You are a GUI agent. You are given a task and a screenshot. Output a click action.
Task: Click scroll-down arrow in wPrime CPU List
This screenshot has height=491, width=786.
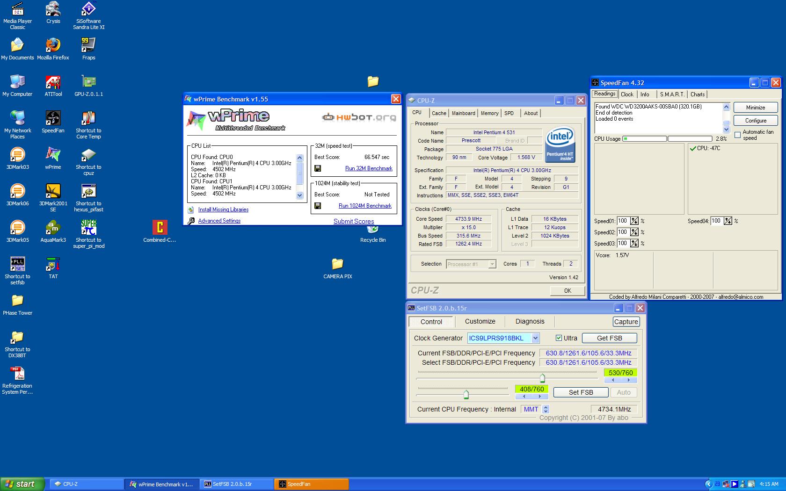(x=300, y=195)
